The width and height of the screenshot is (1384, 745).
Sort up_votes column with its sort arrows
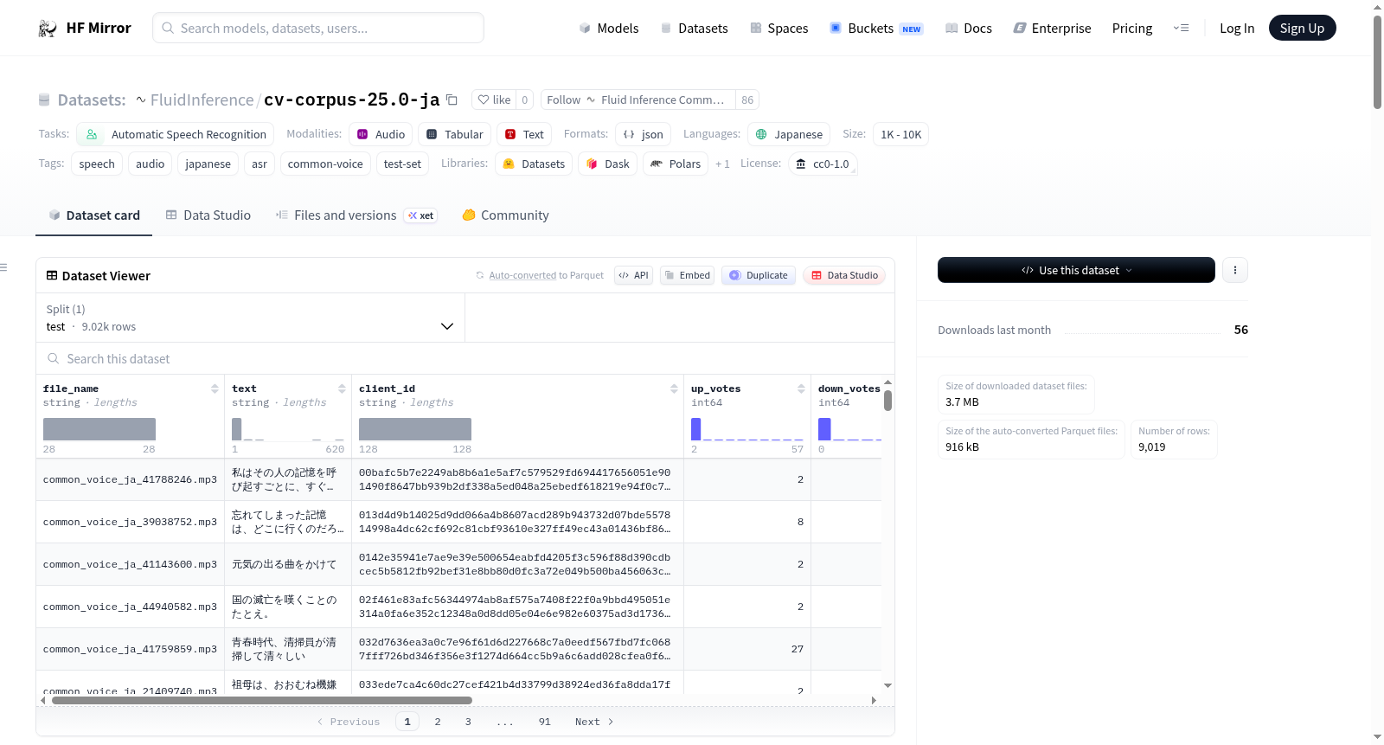(801, 389)
